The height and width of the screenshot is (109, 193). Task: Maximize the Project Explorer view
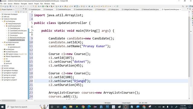(26, 9)
